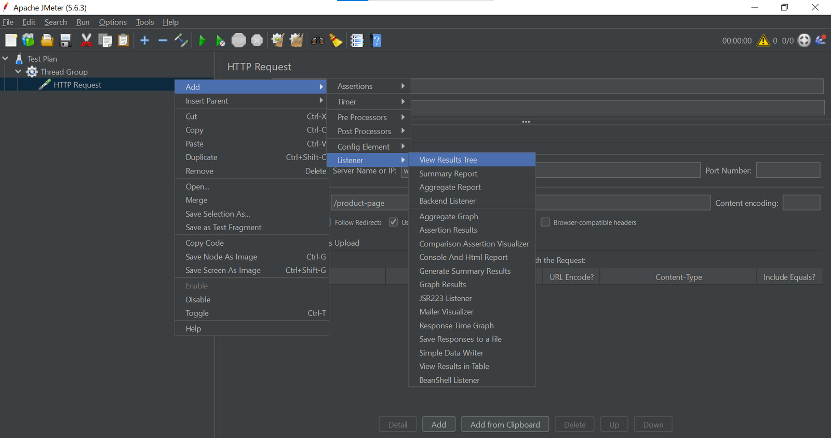The image size is (831, 438).
Task: Click the Toggle enable/disable toolbar icon
Action: pos(181,41)
